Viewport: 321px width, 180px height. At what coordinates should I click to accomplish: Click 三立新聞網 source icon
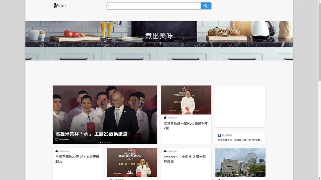pos(219,135)
